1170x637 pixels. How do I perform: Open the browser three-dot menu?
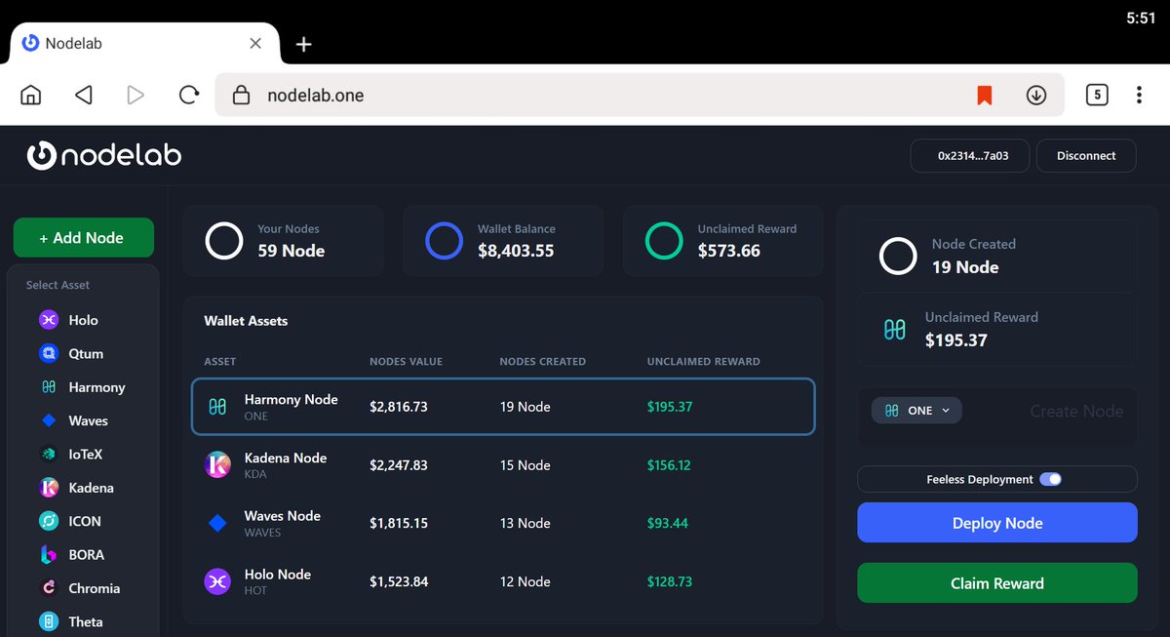point(1139,95)
